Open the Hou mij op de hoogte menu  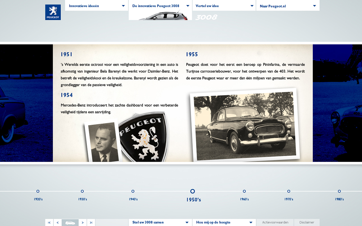pos(224,223)
